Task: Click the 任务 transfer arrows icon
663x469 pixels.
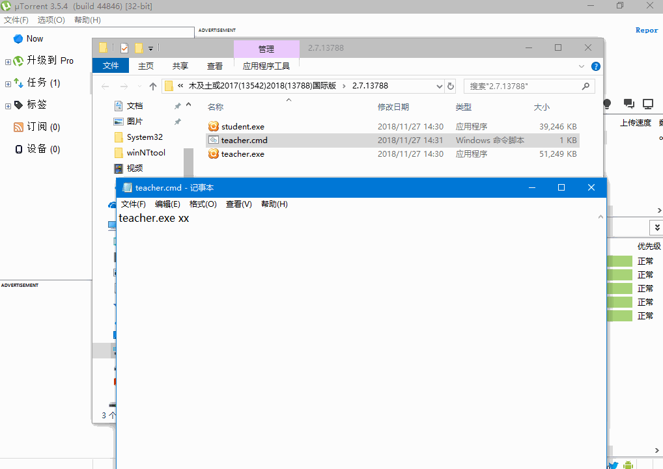Action: pos(18,83)
